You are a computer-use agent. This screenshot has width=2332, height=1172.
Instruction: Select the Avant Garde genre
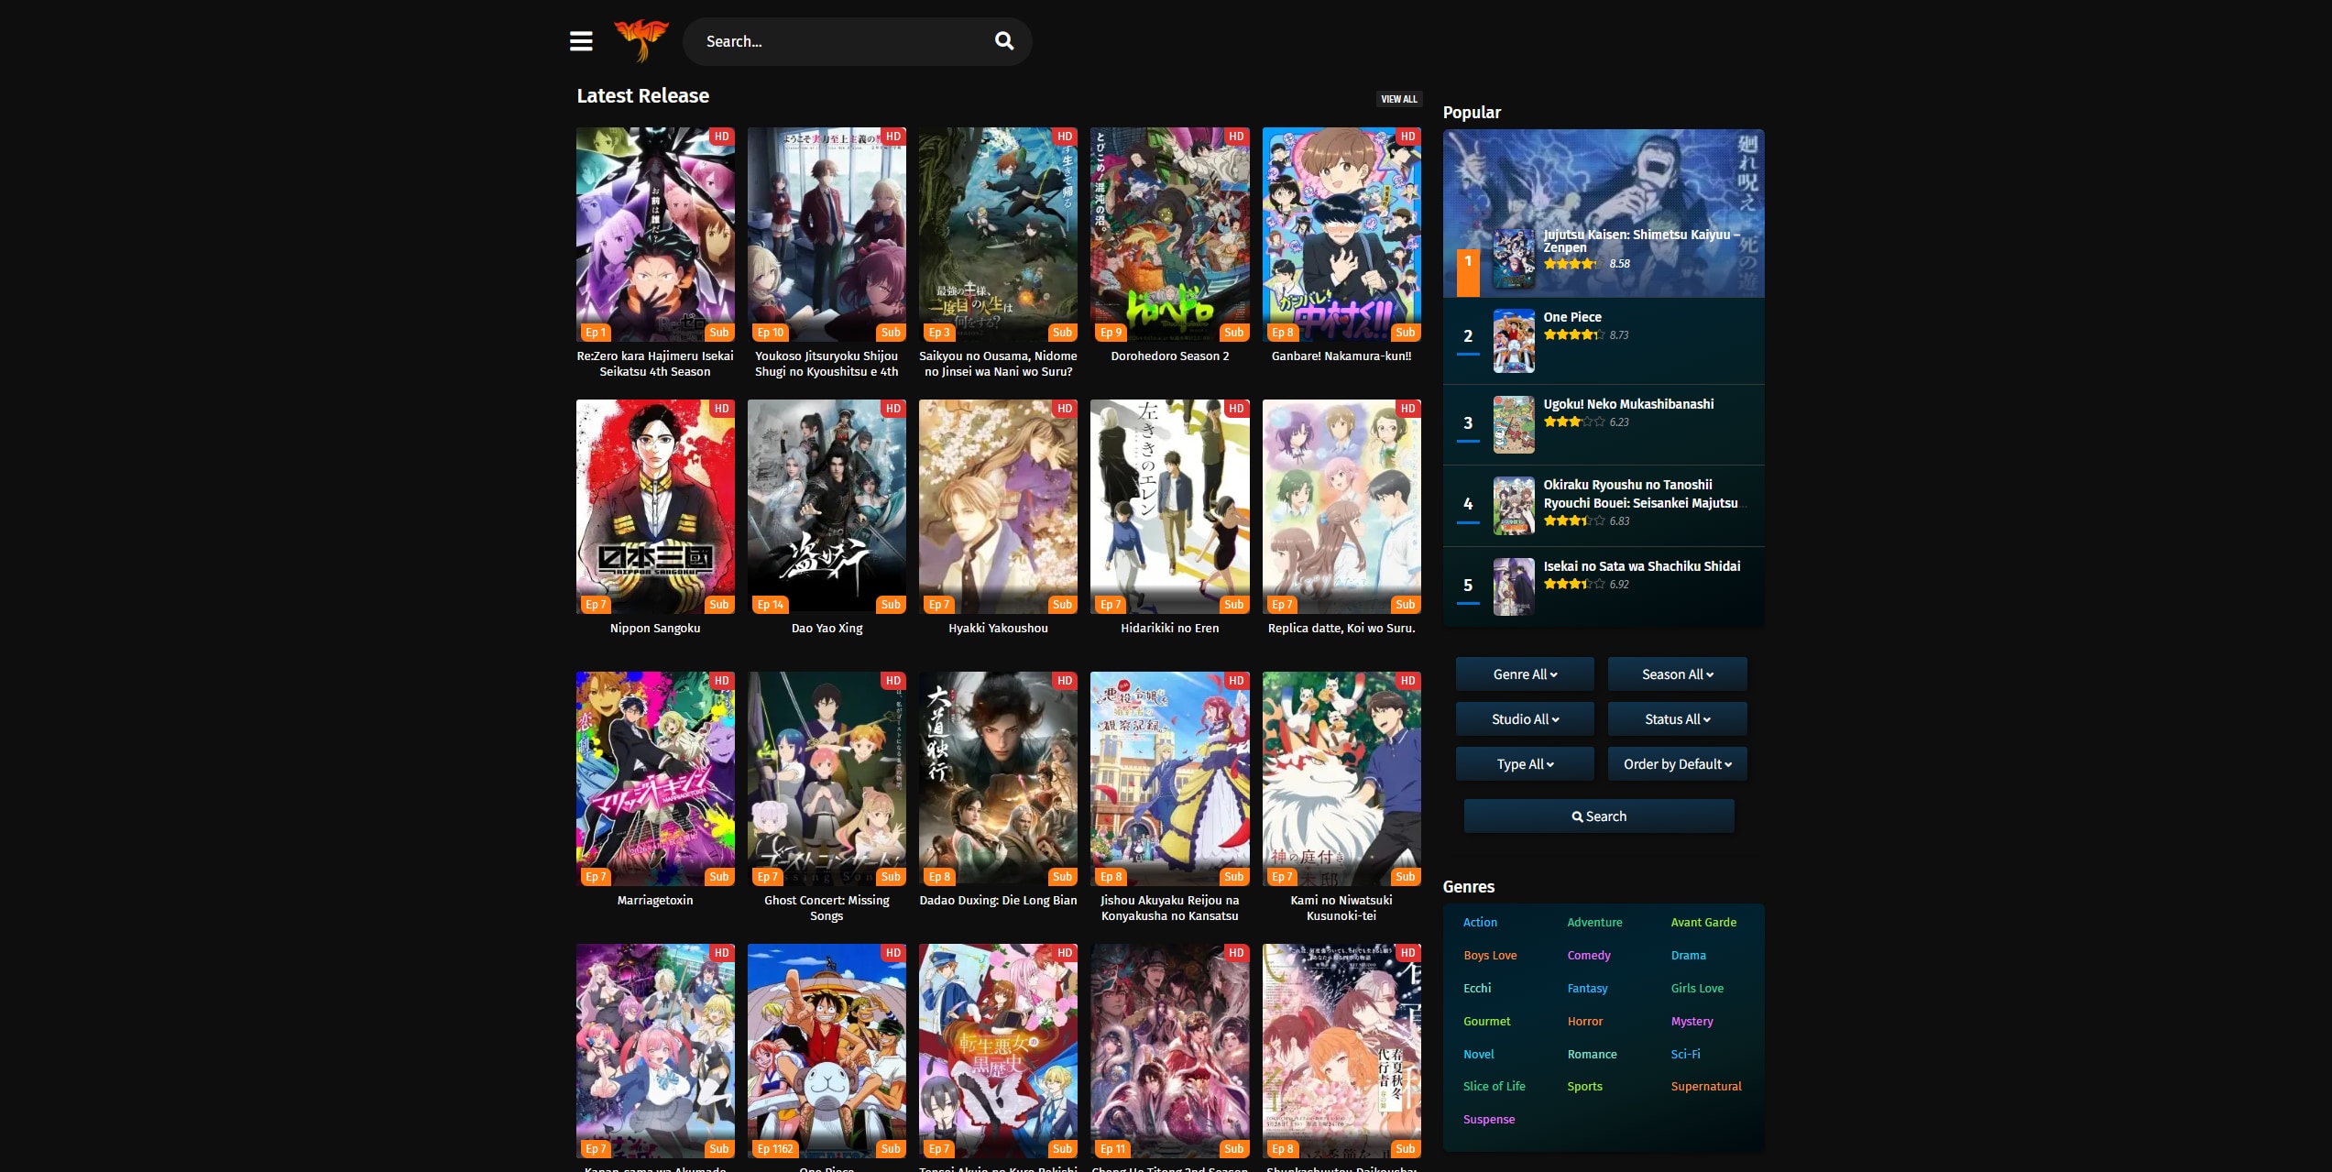[x=1703, y=923]
